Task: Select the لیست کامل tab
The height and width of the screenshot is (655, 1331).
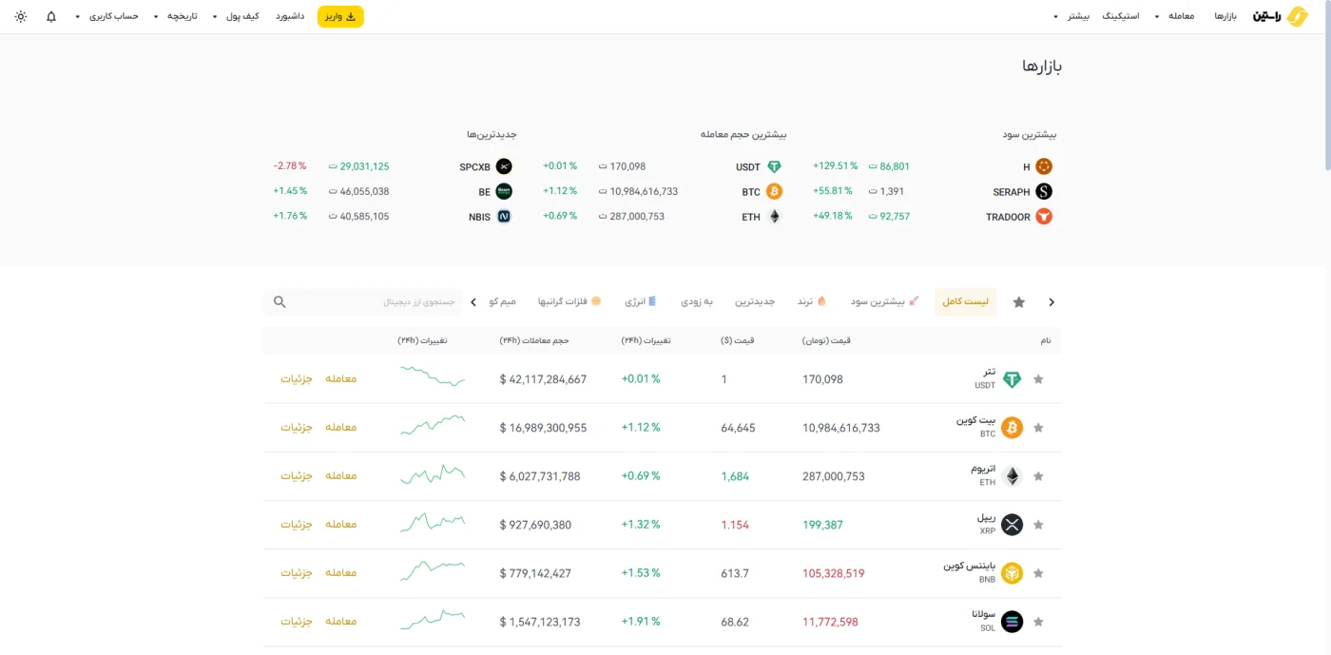Action: pyautogui.click(x=965, y=302)
